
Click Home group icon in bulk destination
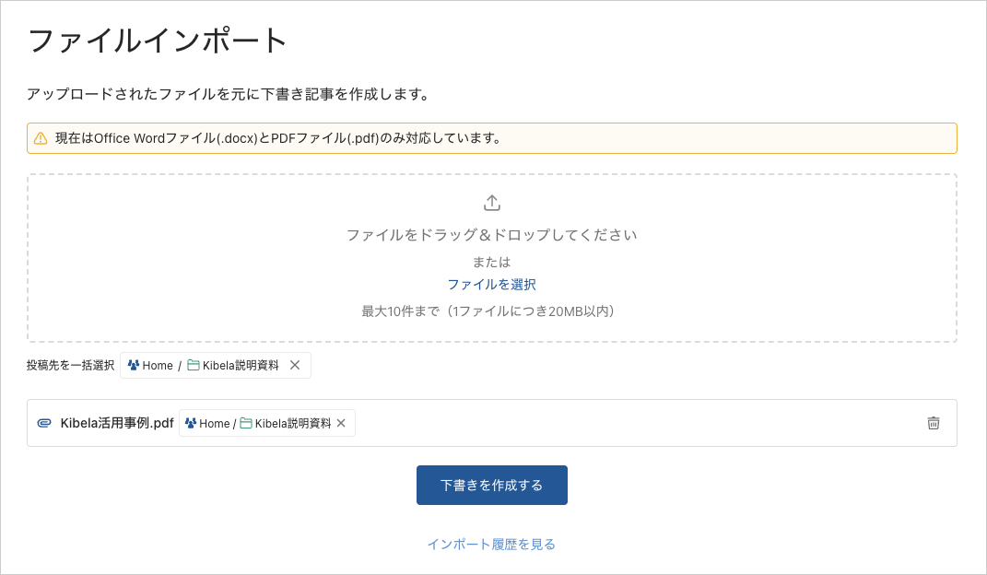(x=134, y=365)
